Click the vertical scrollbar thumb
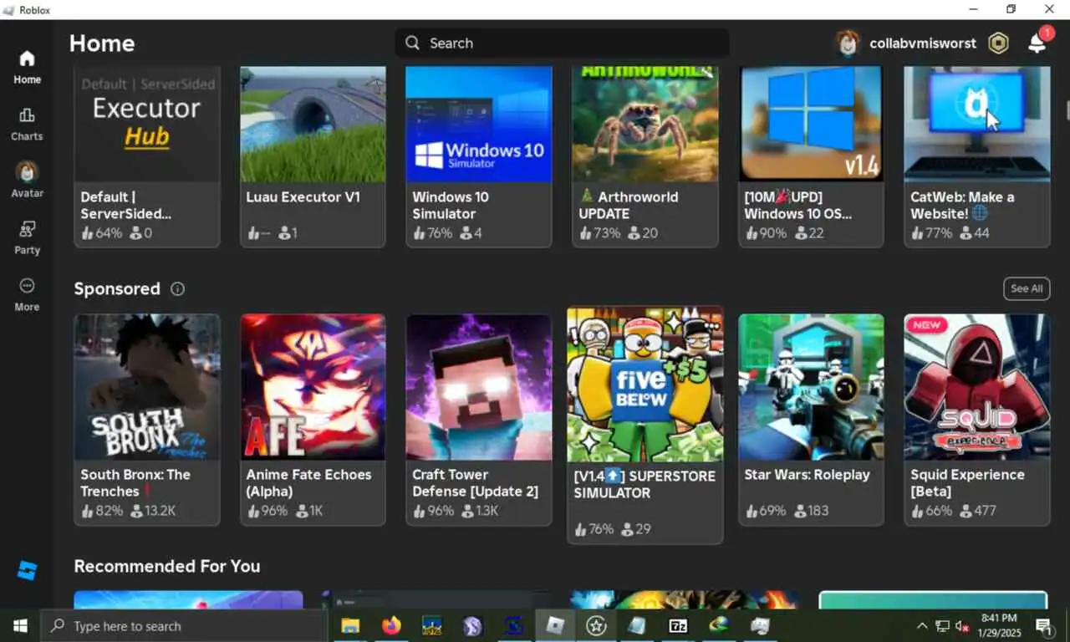Image resolution: width=1070 pixels, height=642 pixels. coord(1067,110)
